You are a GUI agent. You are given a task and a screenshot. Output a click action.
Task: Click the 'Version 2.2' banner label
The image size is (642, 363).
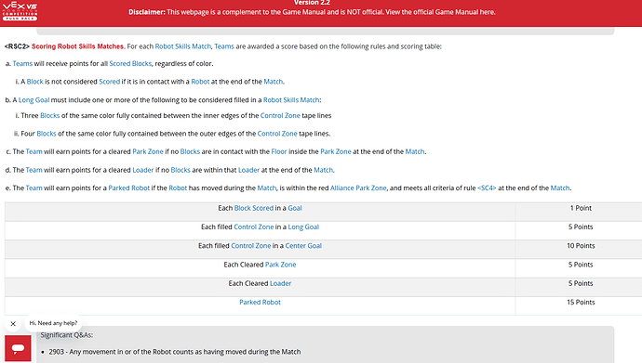click(312, 3)
